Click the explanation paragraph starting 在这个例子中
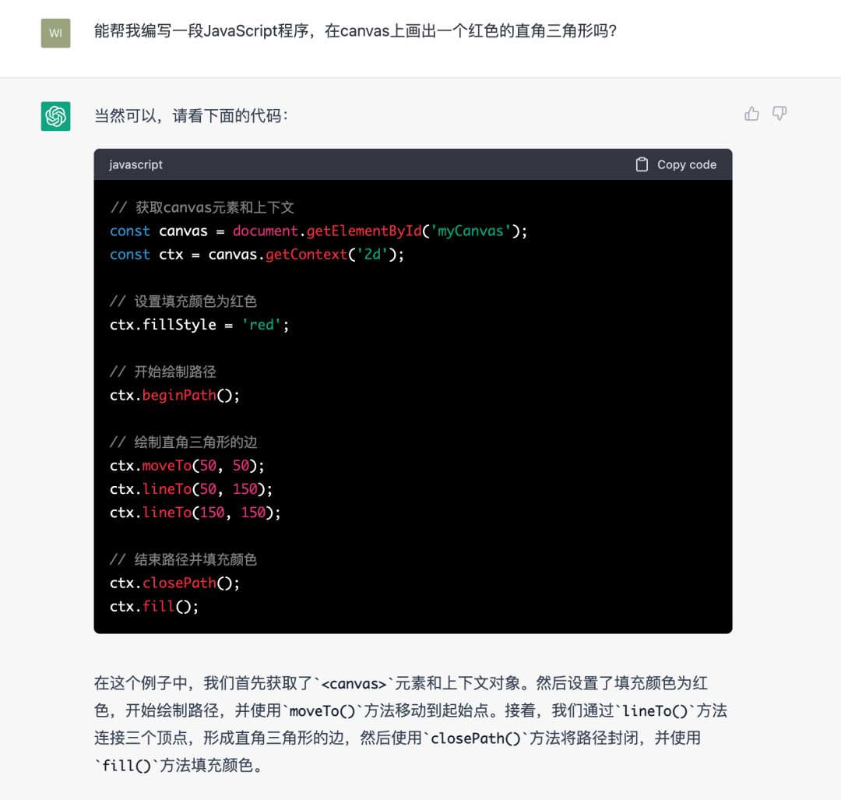The width and height of the screenshot is (841, 800). 411,724
